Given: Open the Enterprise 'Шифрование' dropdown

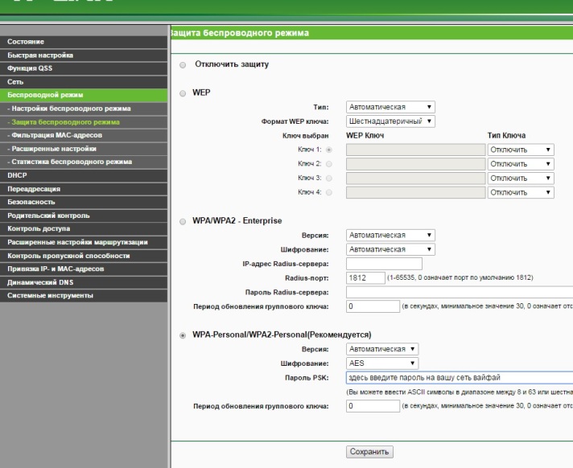Looking at the screenshot, I should point(390,249).
